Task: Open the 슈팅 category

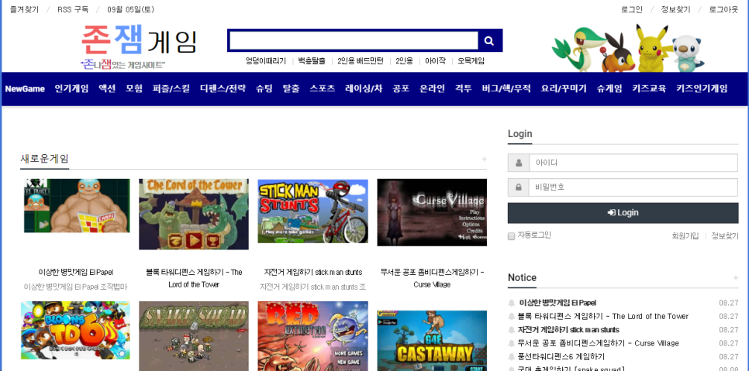Action: [x=264, y=89]
